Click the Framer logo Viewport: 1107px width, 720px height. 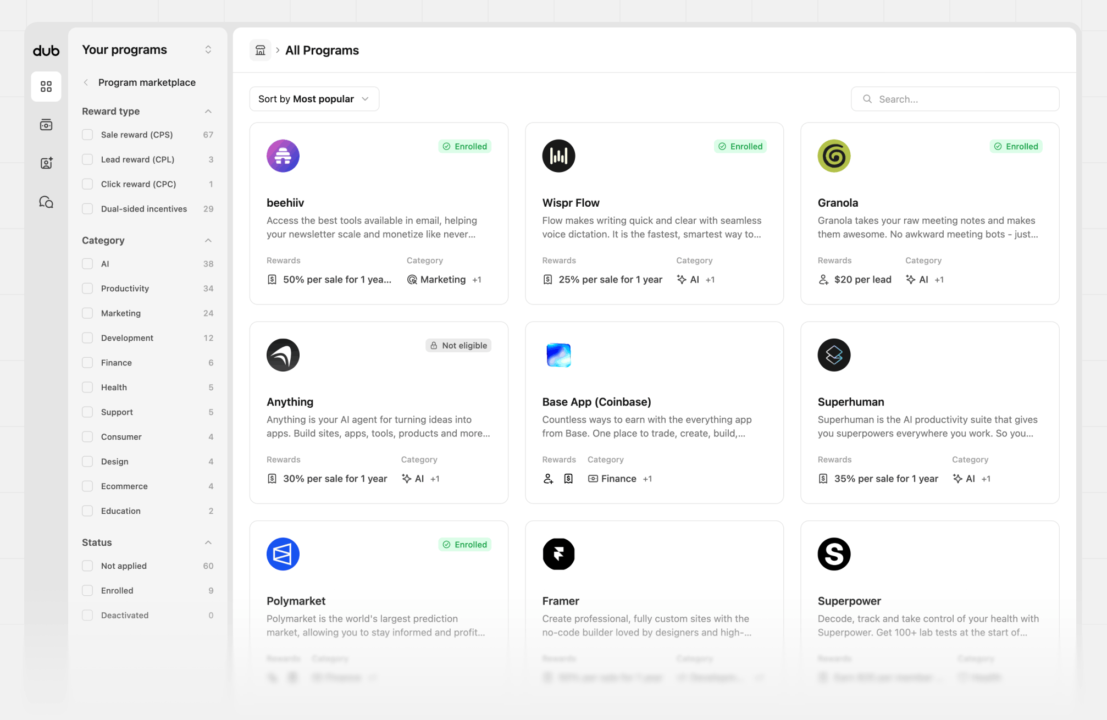558,553
